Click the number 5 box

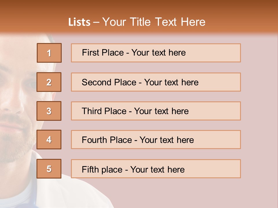pos(49,169)
